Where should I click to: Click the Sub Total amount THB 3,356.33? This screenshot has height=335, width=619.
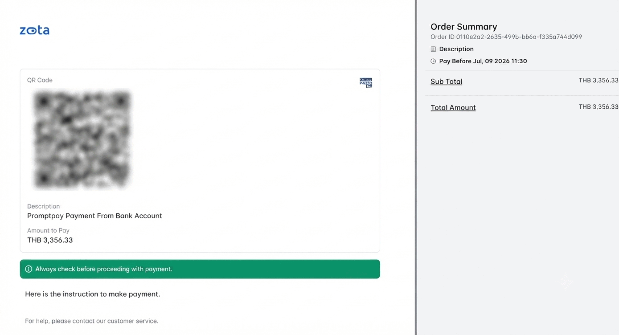(599, 81)
